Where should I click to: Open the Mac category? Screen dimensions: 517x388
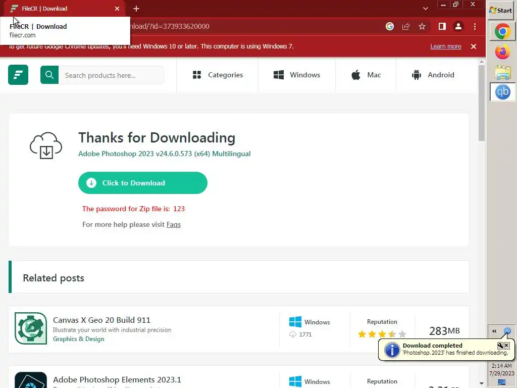pyautogui.click(x=366, y=75)
